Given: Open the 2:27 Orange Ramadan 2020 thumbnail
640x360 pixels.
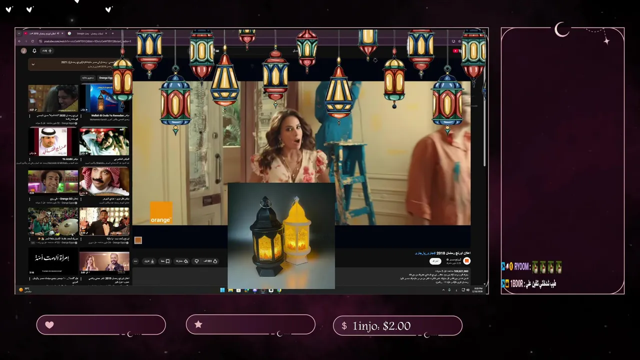Looking at the screenshot, I should (x=53, y=98).
